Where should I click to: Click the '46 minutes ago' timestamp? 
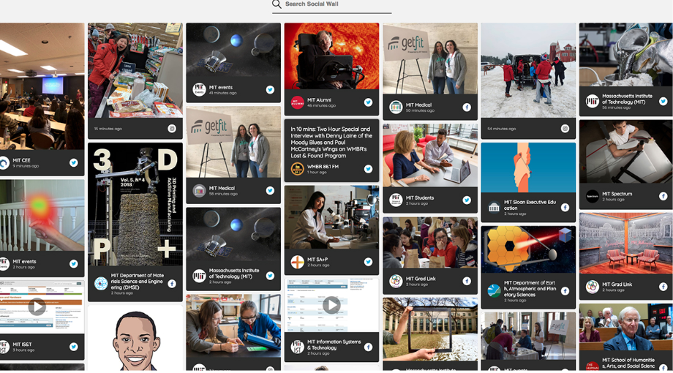(x=321, y=105)
